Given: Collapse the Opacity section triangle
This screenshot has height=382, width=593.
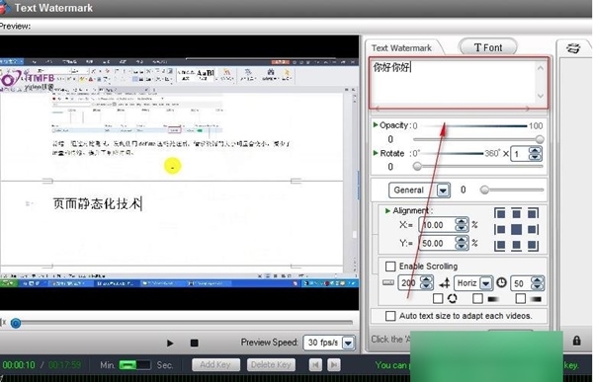Looking at the screenshot, I should click(376, 124).
